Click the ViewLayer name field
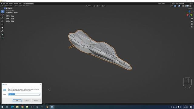The height and width of the screenshot is (109, 194). (x=184, y=4)
